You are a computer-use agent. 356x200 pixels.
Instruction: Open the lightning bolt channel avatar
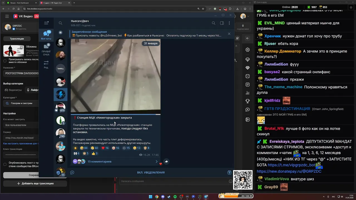click(60, 94)
